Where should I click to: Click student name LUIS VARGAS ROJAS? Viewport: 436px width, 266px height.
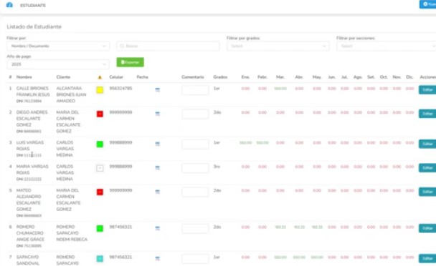tap(29, 146)
